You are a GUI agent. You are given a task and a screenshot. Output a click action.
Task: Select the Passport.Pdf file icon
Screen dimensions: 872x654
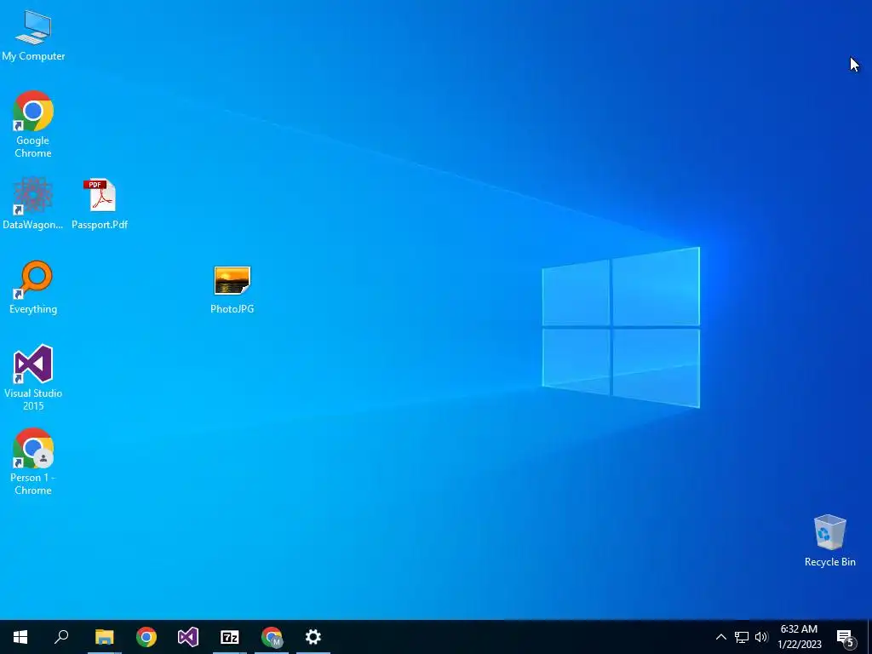point(100,203)
